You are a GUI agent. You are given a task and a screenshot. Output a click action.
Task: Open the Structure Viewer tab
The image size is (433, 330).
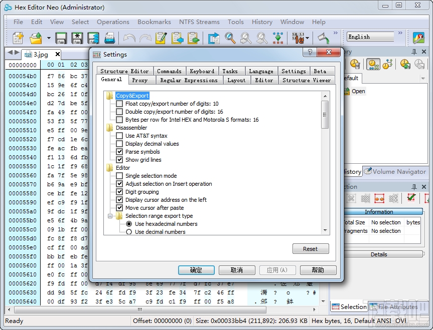tap(307, 80)
